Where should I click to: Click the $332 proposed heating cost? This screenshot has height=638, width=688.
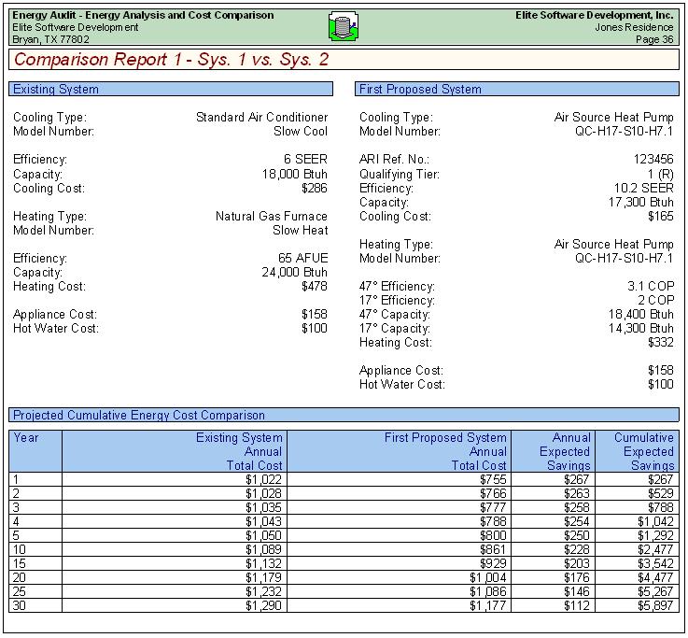click(x=660, y=343)
